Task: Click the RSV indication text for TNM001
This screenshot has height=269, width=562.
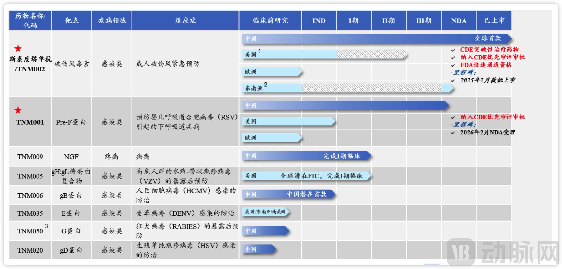Action: coord(187,122)
